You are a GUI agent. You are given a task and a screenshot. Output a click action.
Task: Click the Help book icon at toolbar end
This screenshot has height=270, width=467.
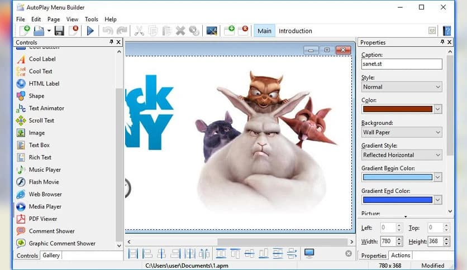(447, 31)
